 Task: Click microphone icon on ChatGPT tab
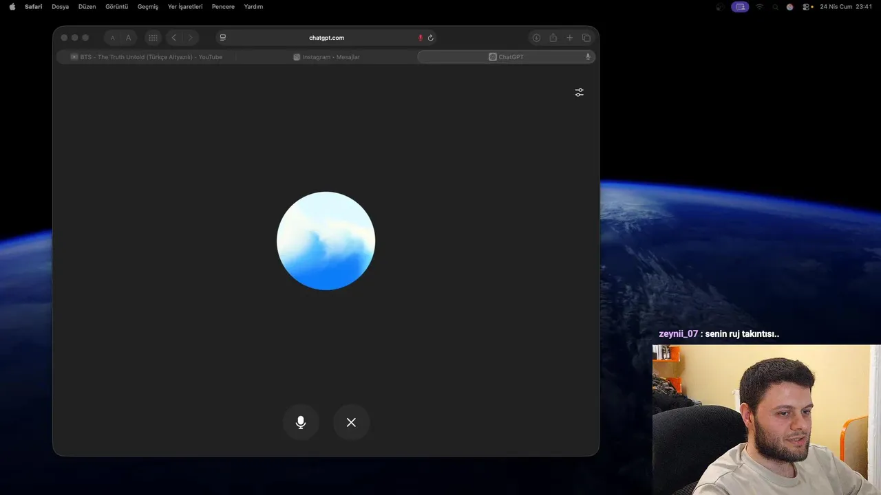pos(588,57)
